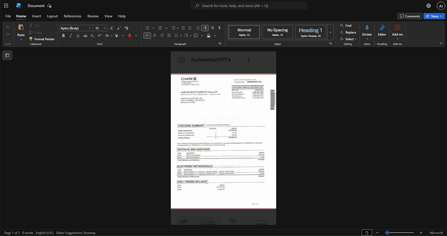447x236 pixels.
Task: Decrease paragraph indent
Action: [190, 28]
